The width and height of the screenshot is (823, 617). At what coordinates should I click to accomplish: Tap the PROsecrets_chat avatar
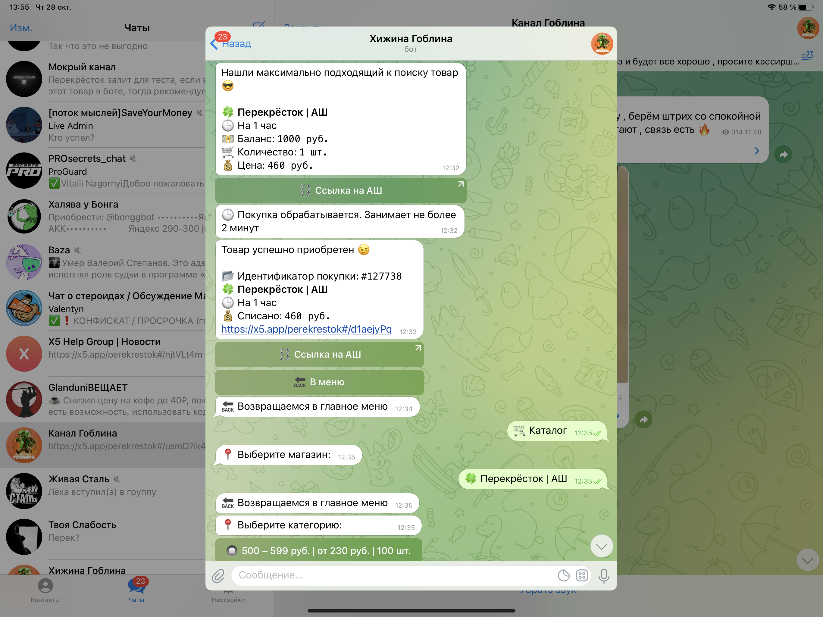(x=24, y=171)
